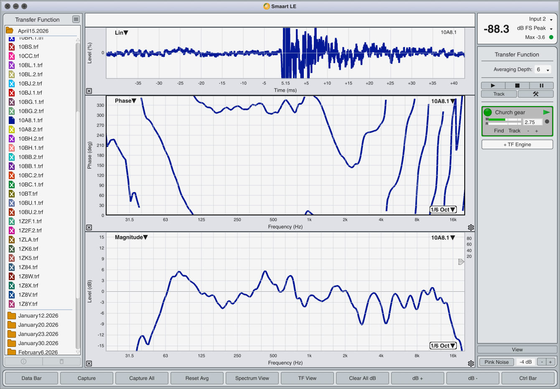Click the 10BH.1.trf trace icon
560x389 pixels.
pos(12,148)
